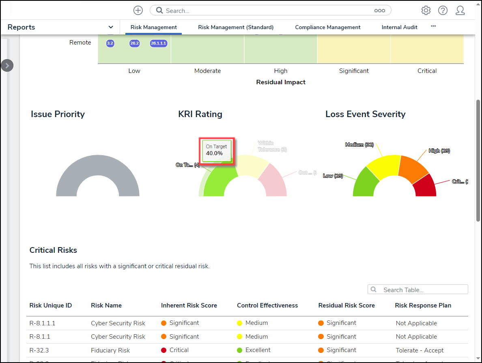Open the user profile icon
Image resolution: width=482 pixels, height=363 pixels.
(x=460, y=11)
